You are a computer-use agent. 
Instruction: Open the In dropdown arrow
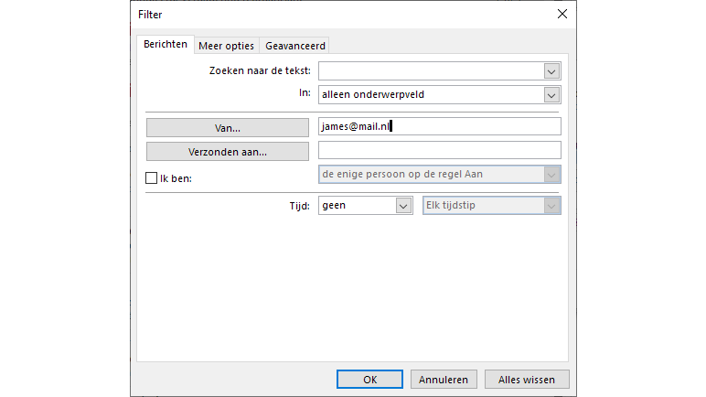551,94
